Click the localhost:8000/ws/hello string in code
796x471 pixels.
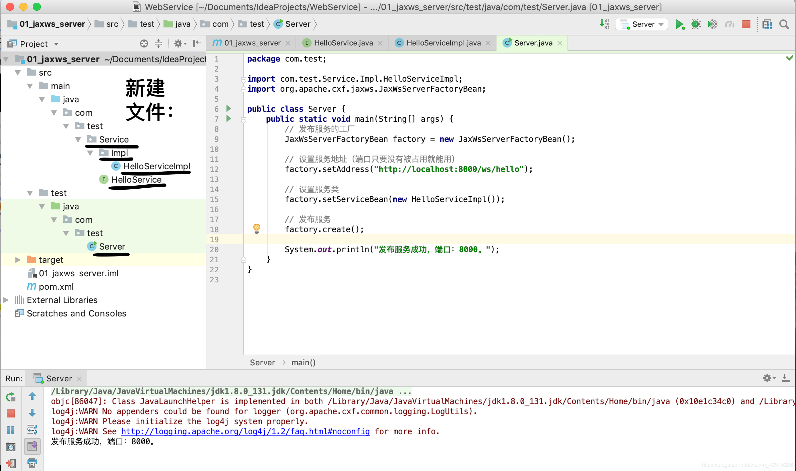point(449,169)
